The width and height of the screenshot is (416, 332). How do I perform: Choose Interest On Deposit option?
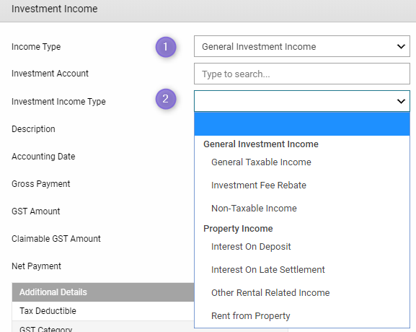[251, 247]
